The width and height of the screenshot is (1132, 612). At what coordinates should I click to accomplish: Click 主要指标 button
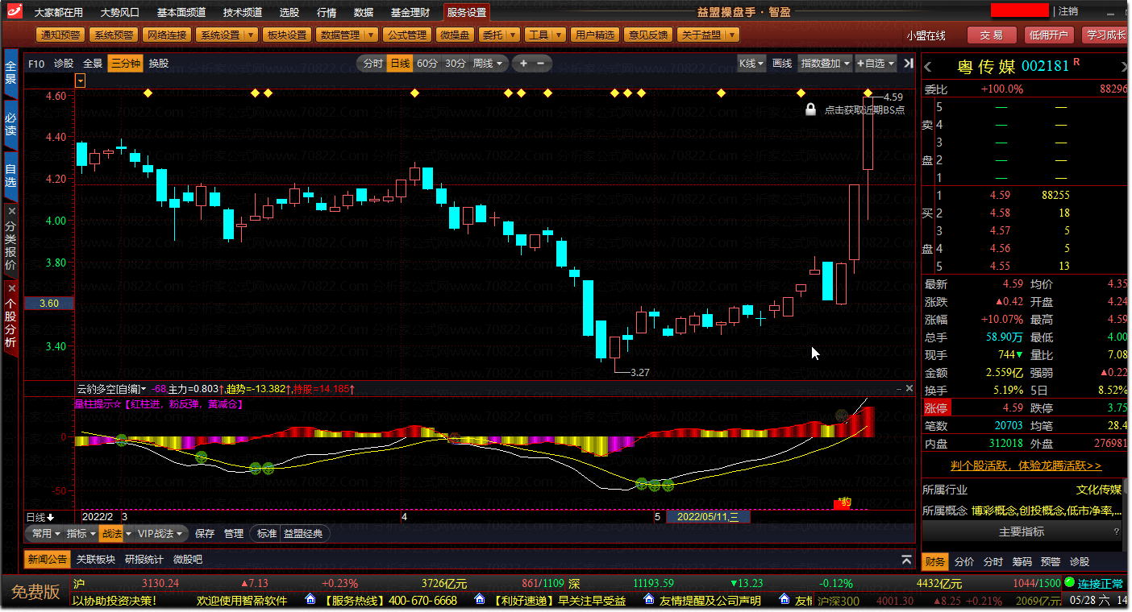(1022, 532)
